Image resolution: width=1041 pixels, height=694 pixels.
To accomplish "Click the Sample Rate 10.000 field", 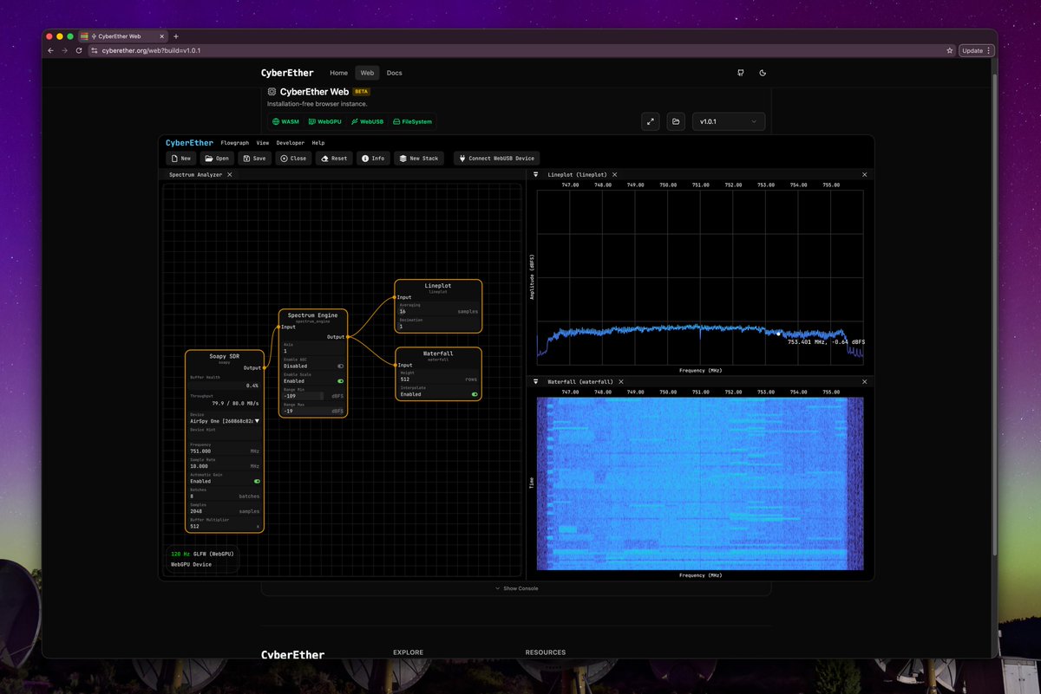I will point(225,466).
